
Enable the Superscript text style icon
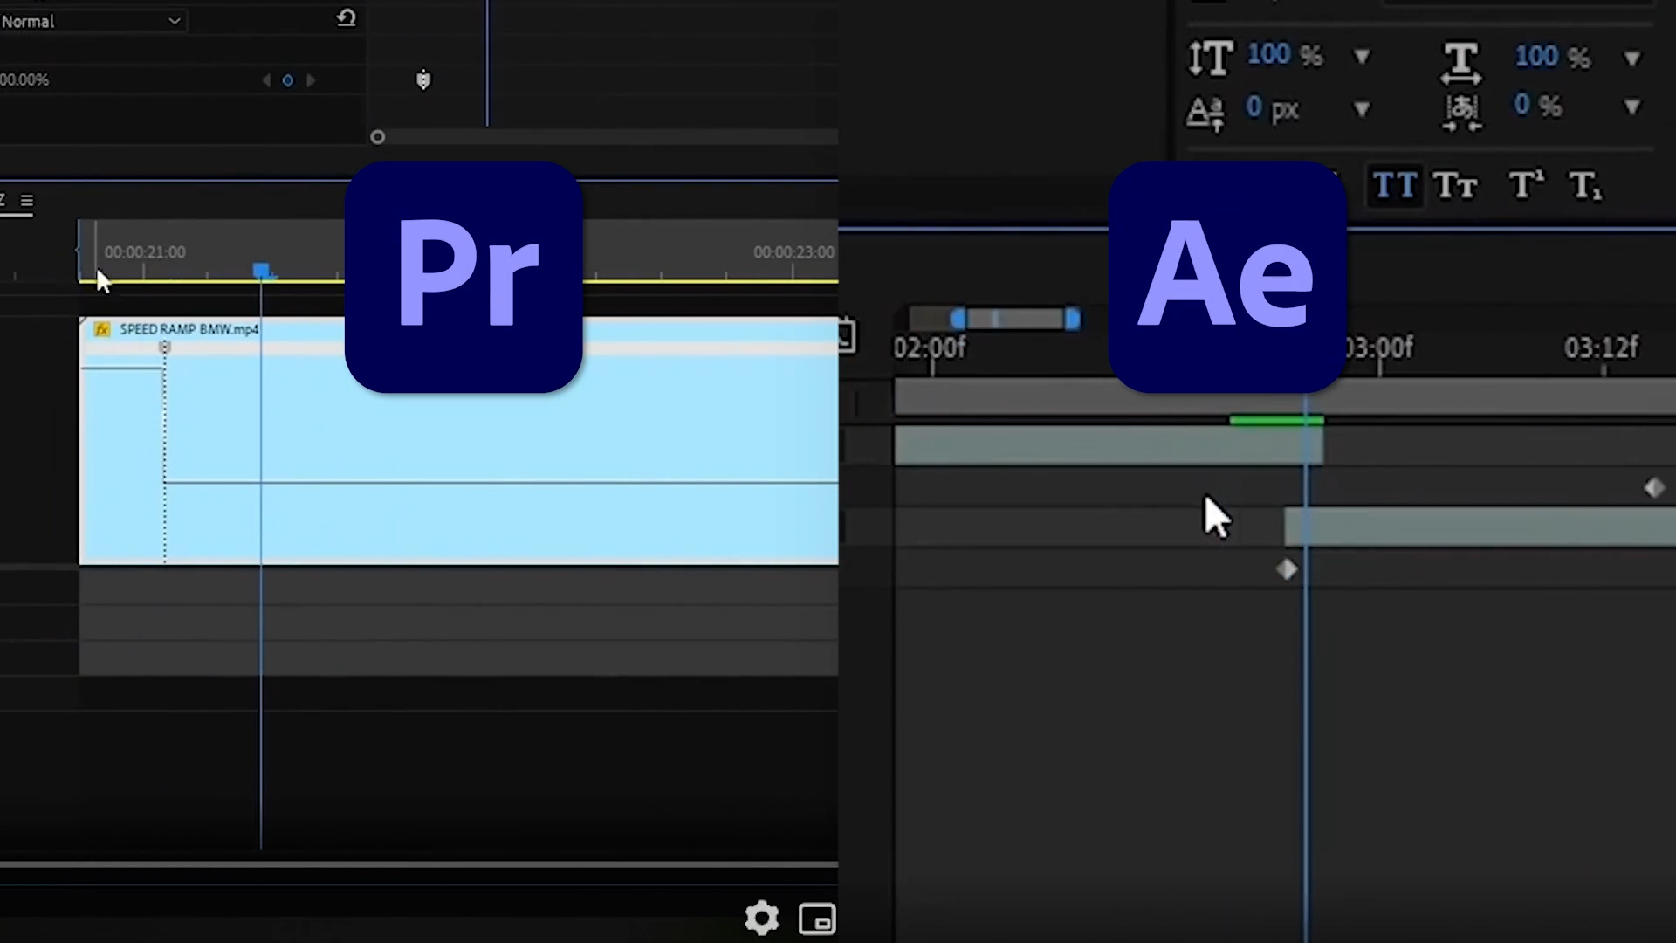click(x=1525, y=186)
